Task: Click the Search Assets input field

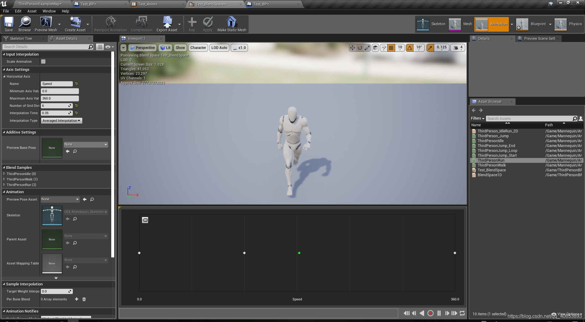Action: point(529,118)
